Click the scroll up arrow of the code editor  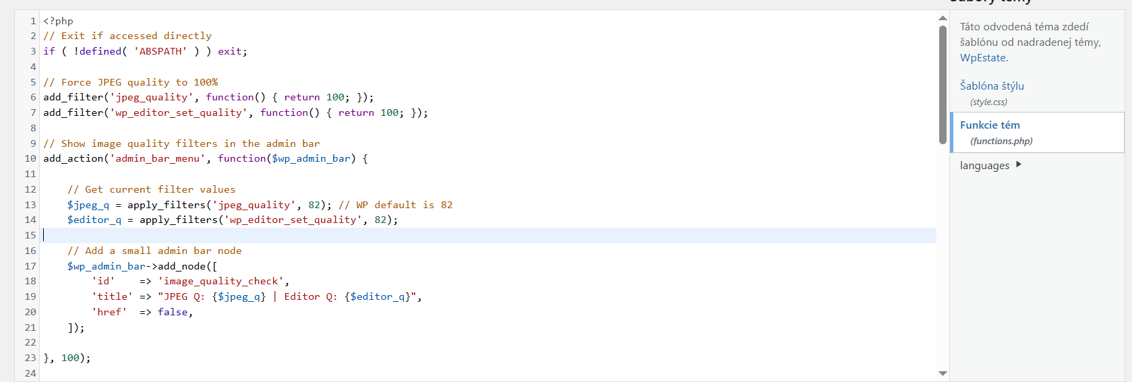pyautogui.click(x=943, y=18)
